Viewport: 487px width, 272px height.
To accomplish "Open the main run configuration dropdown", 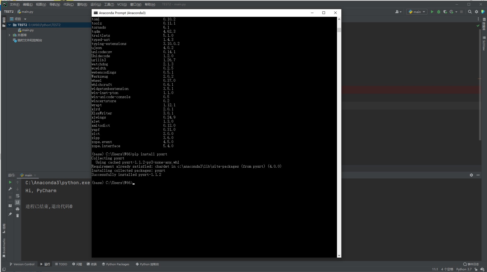I will 417,12.
